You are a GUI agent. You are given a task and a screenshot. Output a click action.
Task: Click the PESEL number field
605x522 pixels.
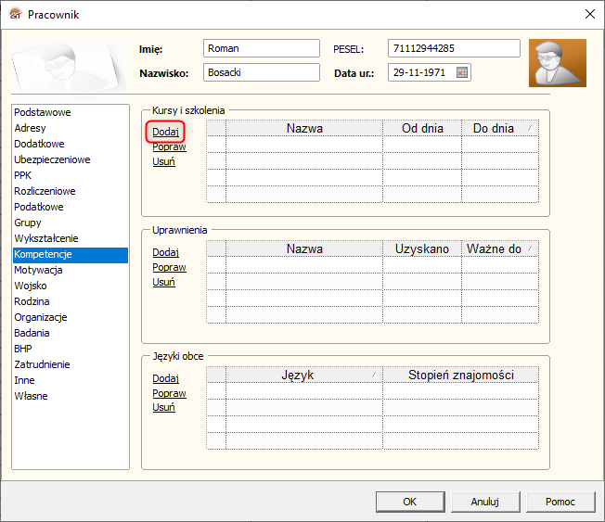pos(454,48)
